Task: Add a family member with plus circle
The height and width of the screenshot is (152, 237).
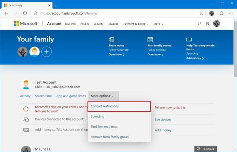Action: pos(46,52)
